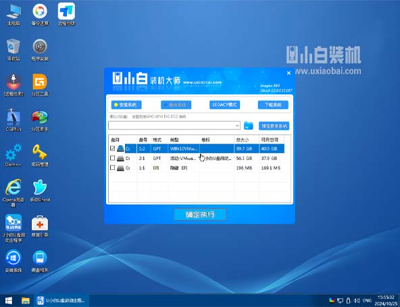Click the colorful tray icon
This screenshot has height=307, width=400.
coord(332,301)
